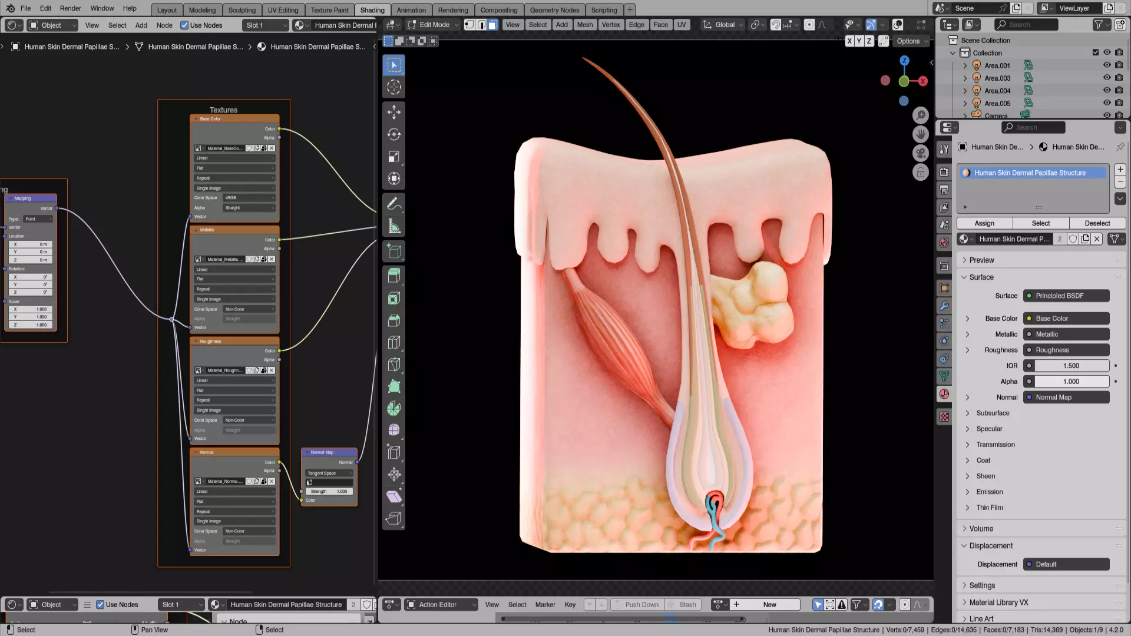
Task: Open the Render properties tab icon
Action: pos(944,172)
